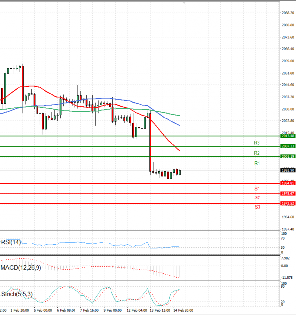Select the 1978.67 red price tag
This screenshot has width=296, height=315.
tap(288, 194)
